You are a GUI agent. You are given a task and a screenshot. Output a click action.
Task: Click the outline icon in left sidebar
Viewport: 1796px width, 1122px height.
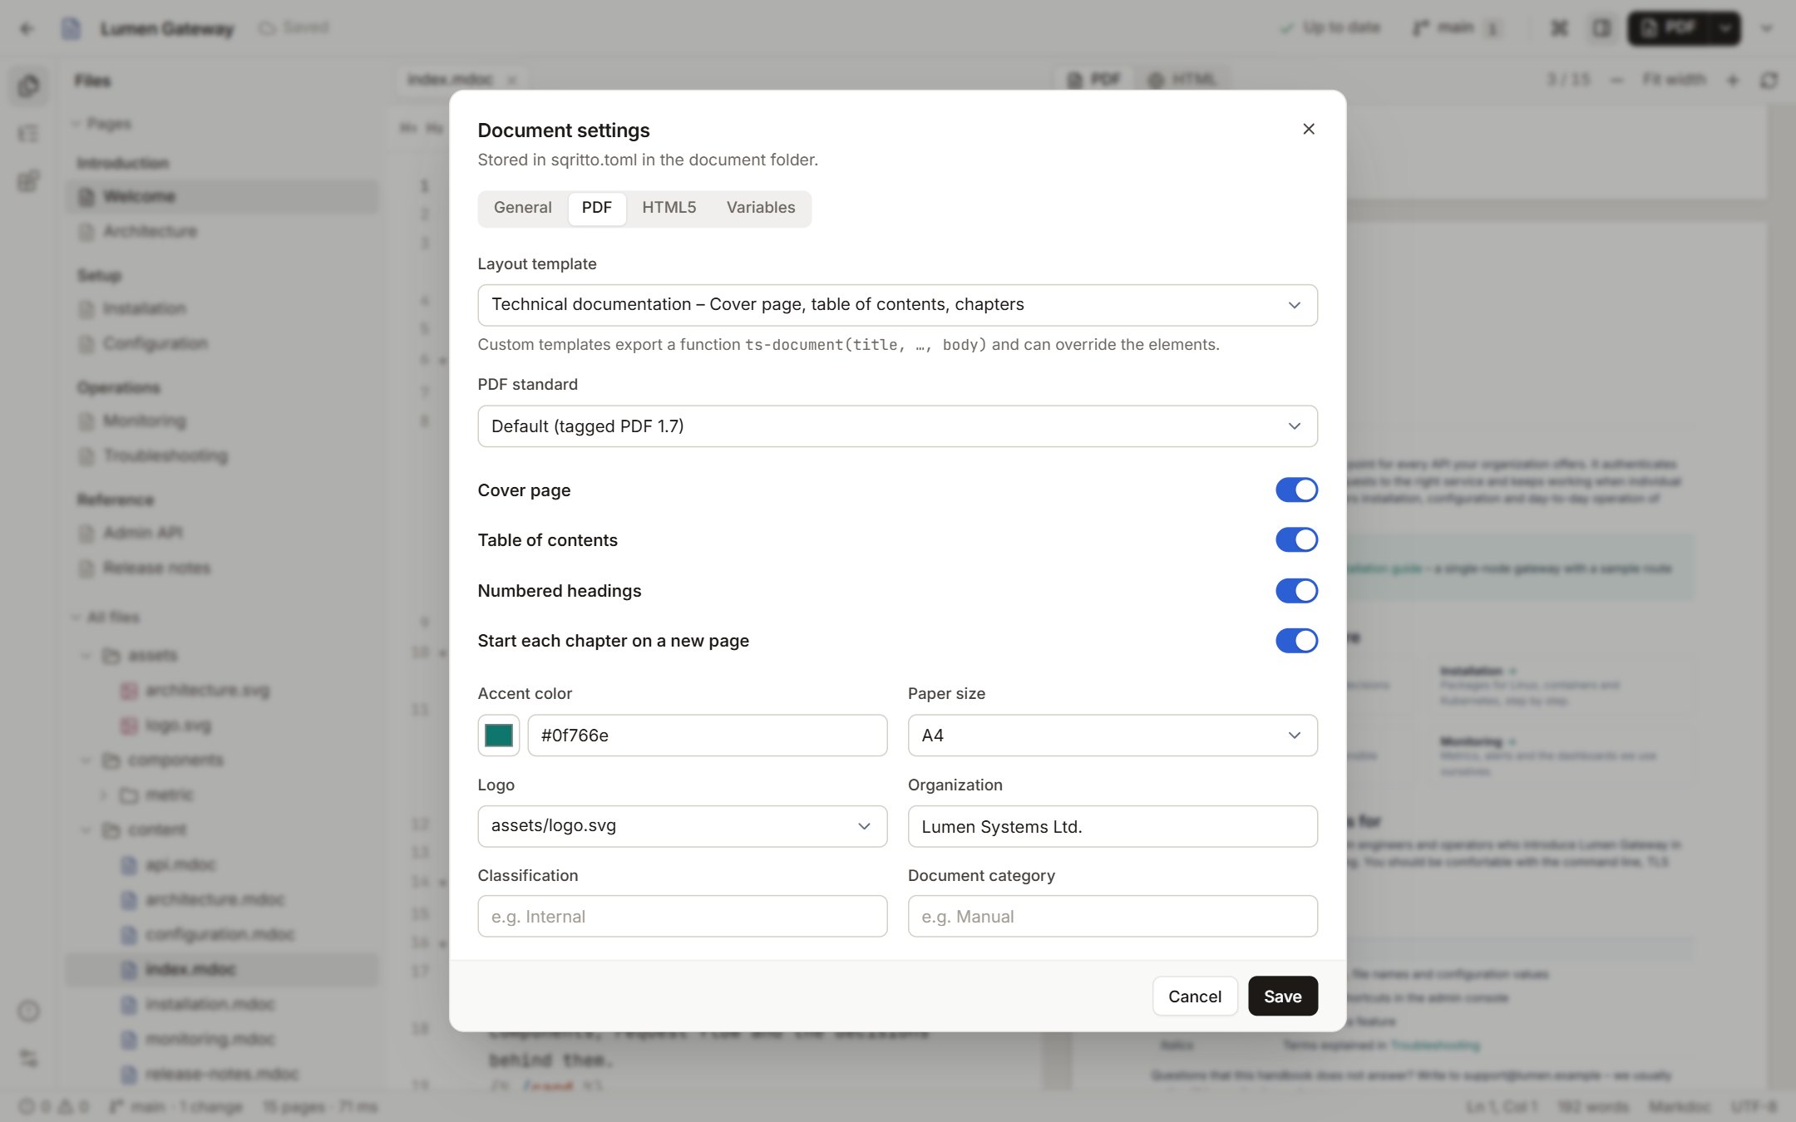tap(28, 134)
